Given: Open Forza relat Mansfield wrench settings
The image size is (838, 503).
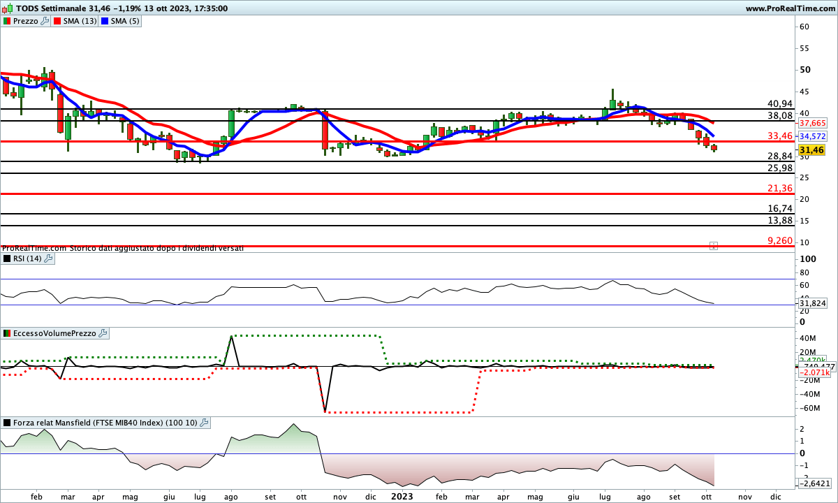Looking at the screenshot, I should click(204, 423).
